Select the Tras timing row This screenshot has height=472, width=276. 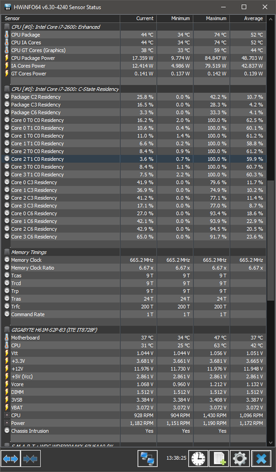point(134,299)
